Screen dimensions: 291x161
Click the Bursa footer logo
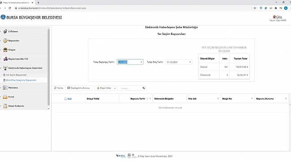[121, 156]
